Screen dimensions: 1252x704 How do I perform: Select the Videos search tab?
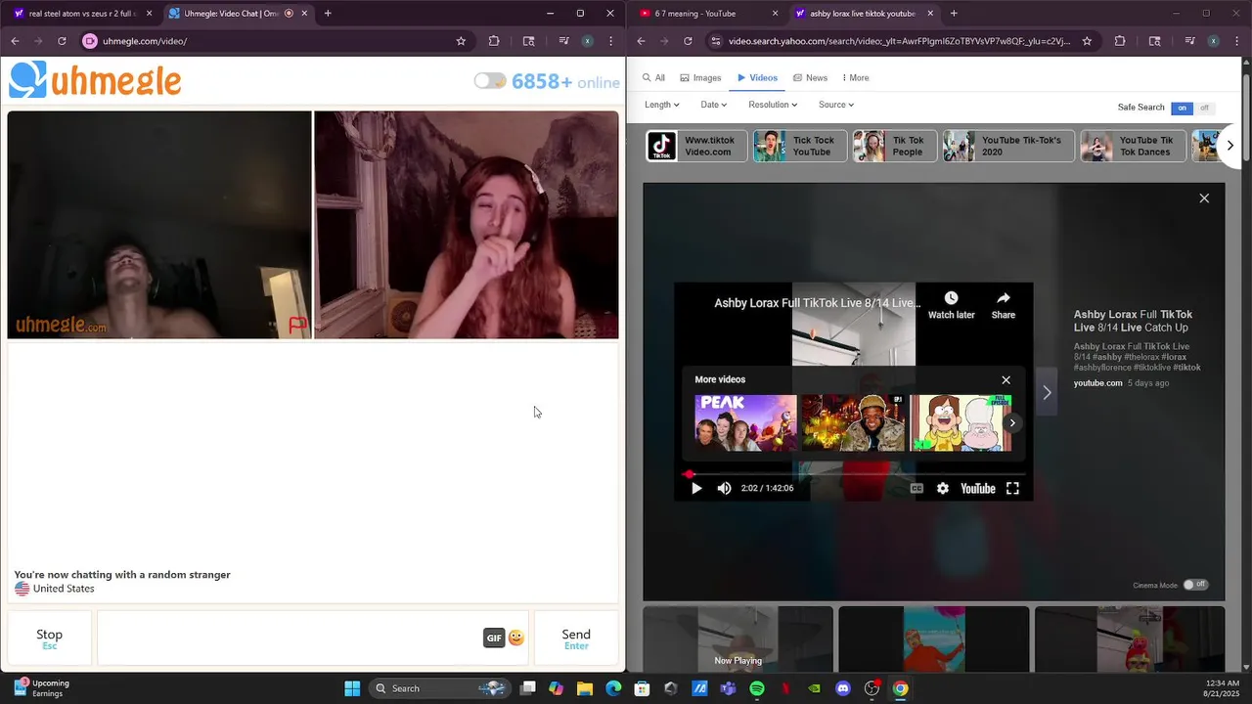pyautogui.click(x=757, y=78)
